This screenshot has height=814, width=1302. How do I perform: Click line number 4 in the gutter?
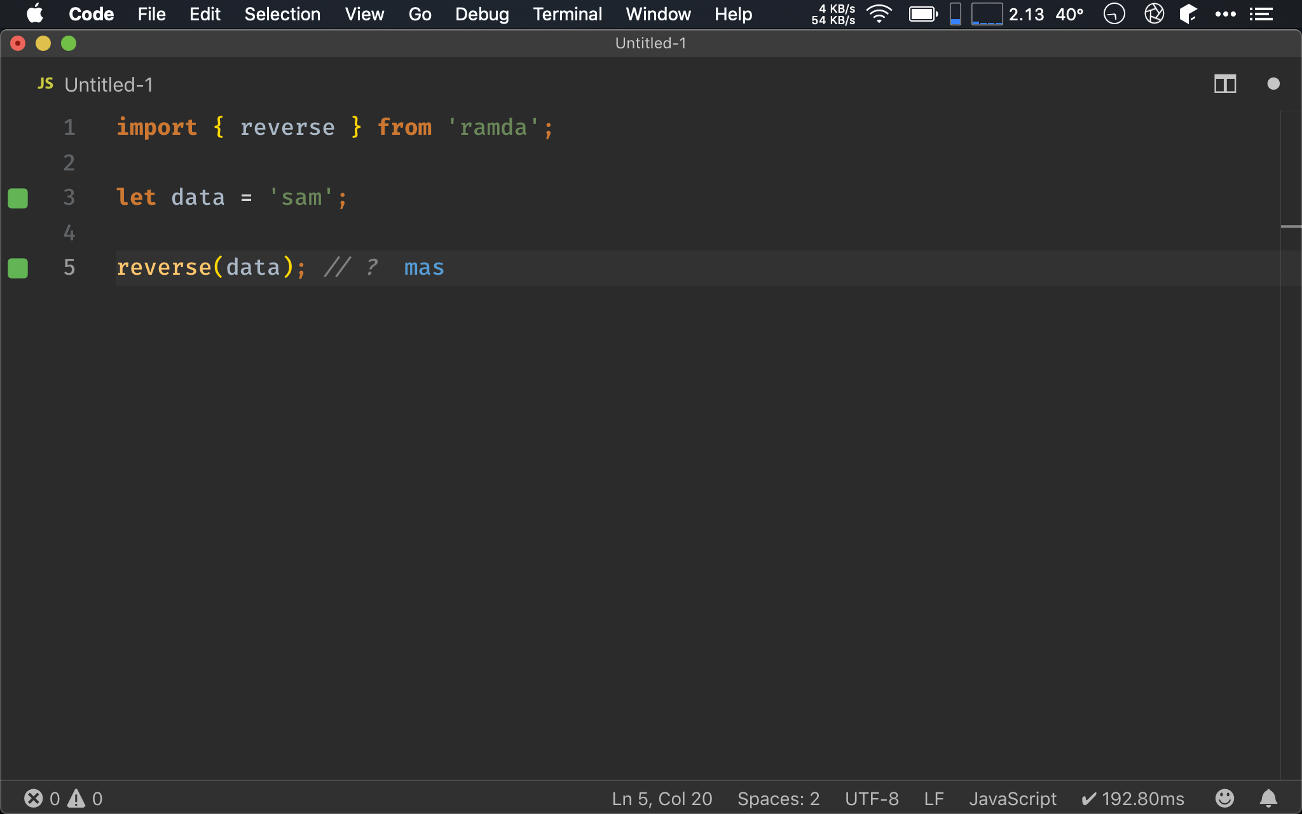tap(69, 233)
